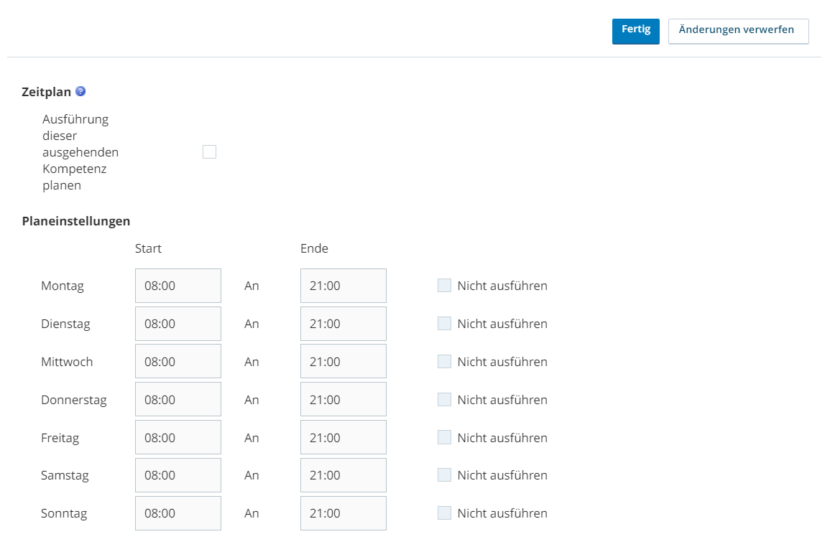The image size is (830, 552).
Task: Edit the Sonntag start time field
Action: click(x=178, y=513)
